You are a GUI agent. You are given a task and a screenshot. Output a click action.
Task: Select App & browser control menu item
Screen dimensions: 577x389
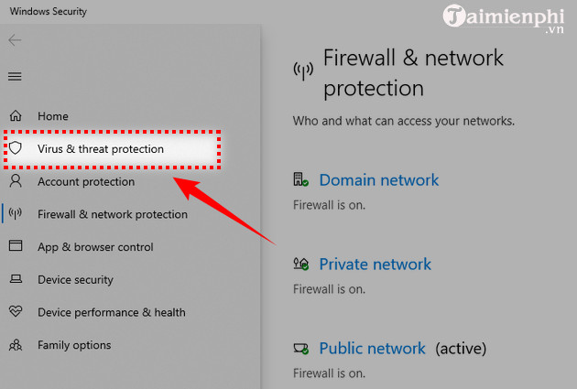(x=95, y=247)
